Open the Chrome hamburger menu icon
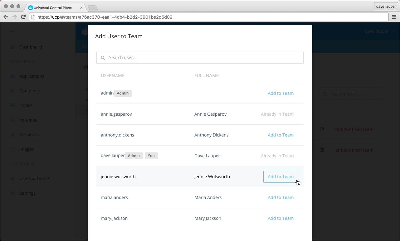400x241 pixels. [x=394, y=17]
